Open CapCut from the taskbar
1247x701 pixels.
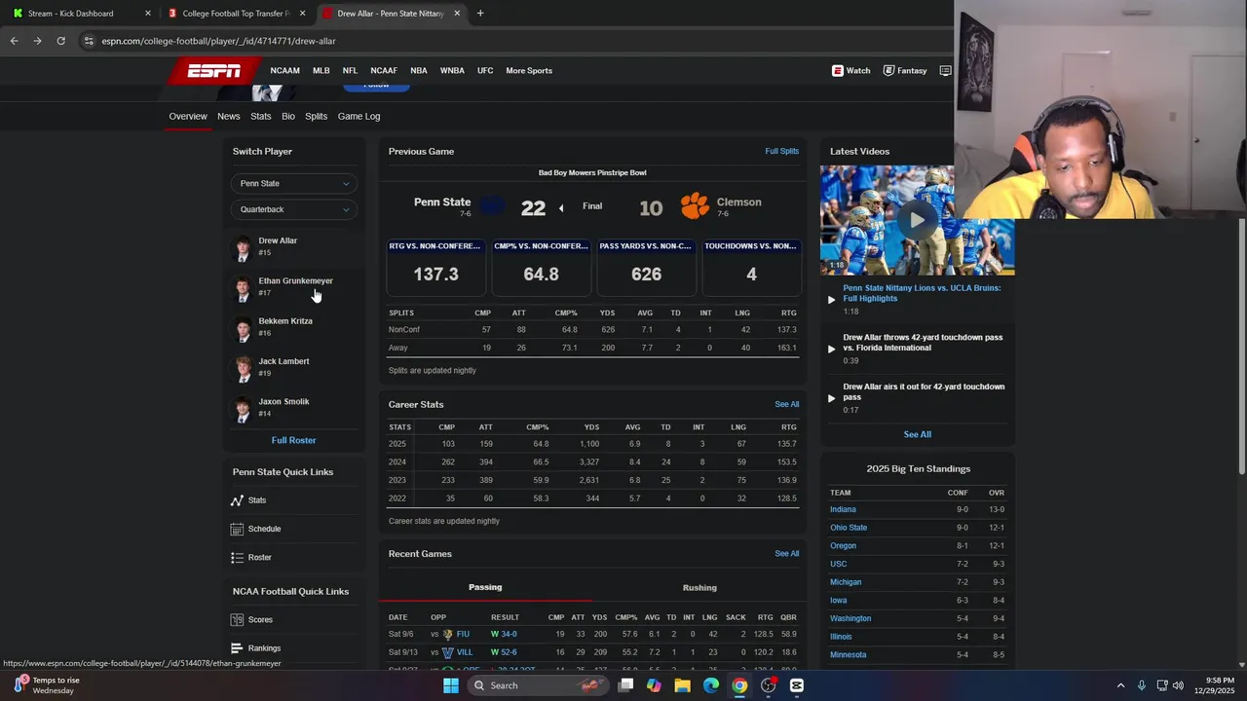pyautogui.click(x=797, y=685)
